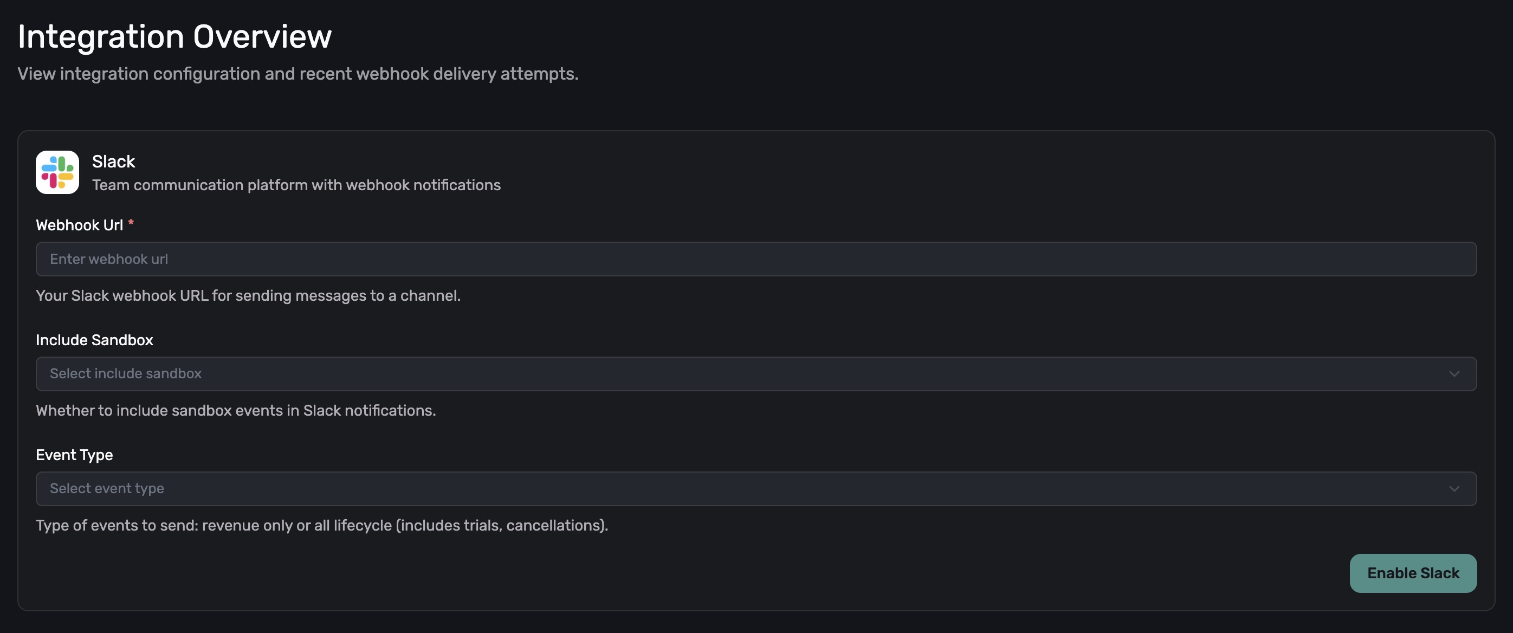Image resolution: width=1513 pixels, height=633 pixels.
Task: Click the 'Team communication platform' description
Action: click(296, 185)
